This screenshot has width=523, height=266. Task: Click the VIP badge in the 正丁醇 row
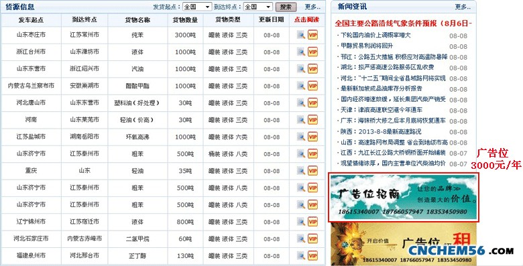tap(312, 256)
